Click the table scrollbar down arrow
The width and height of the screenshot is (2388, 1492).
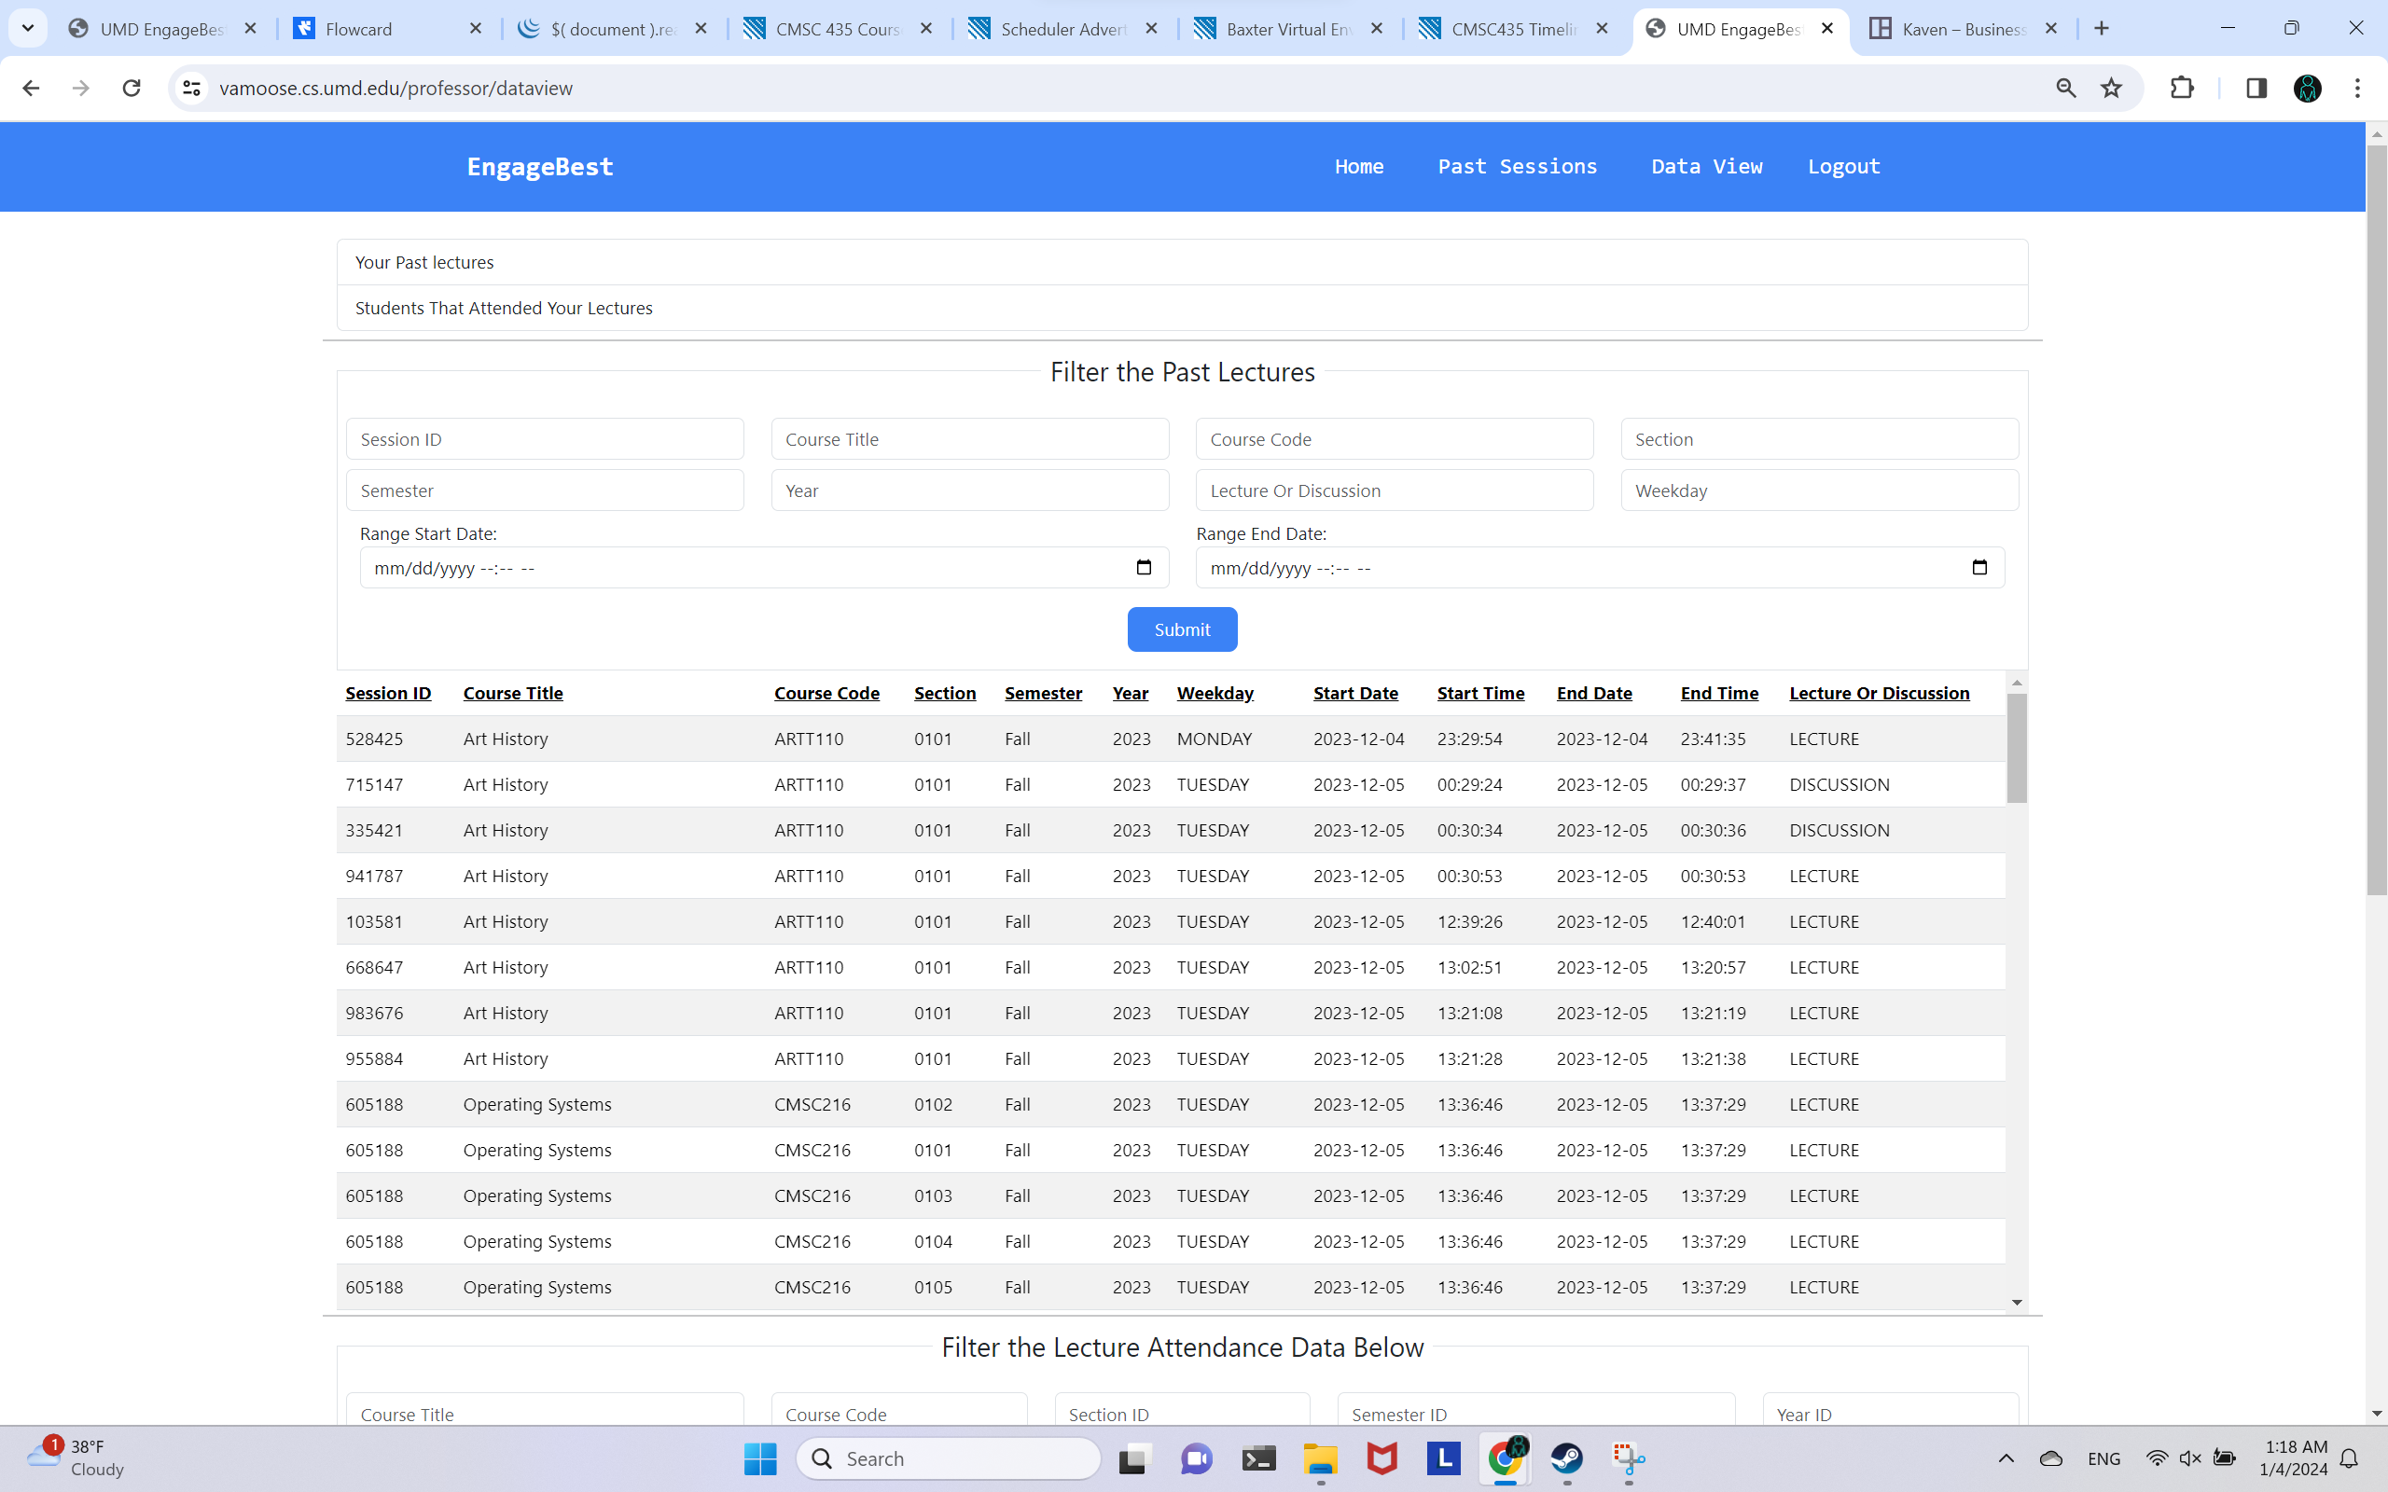pos(2016,1303)
